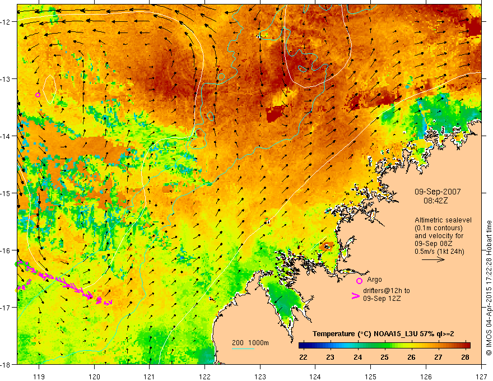Screen dimensions: 493x381
Task: Click the magenta drifter track near 120°E
Action: (x=64, y=282)
